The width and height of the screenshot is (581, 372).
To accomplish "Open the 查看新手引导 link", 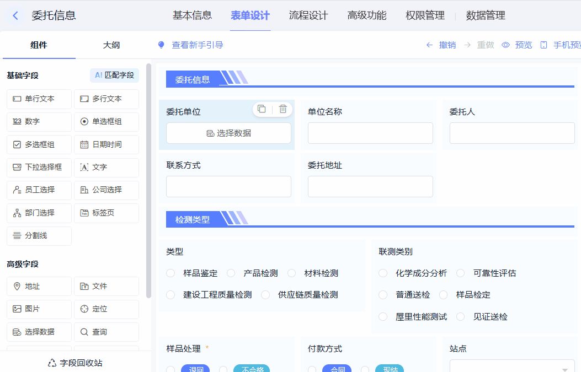I will (x=197, y=45).
